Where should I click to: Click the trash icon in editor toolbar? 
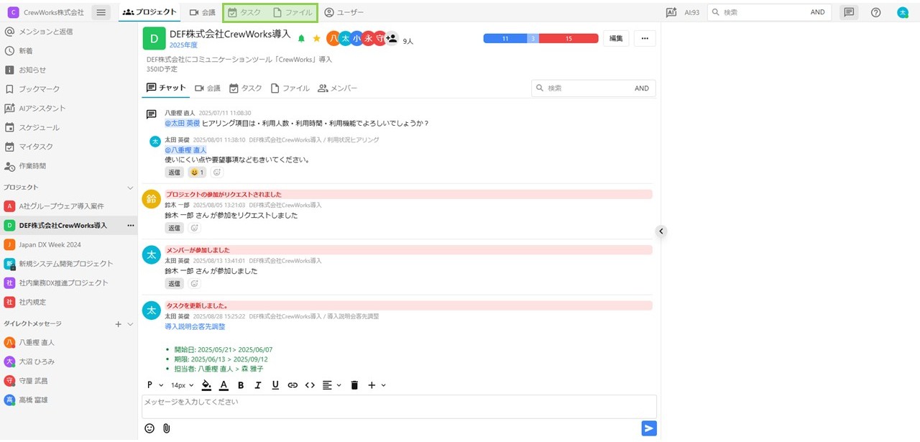tap(354, 385)
